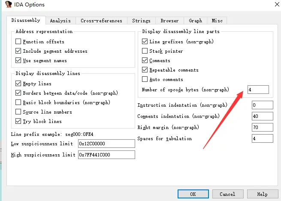Click the Number of opcode bytes field
Image resolution: width=281 pixels, height=201 pixels.
(x=258, y=90)
